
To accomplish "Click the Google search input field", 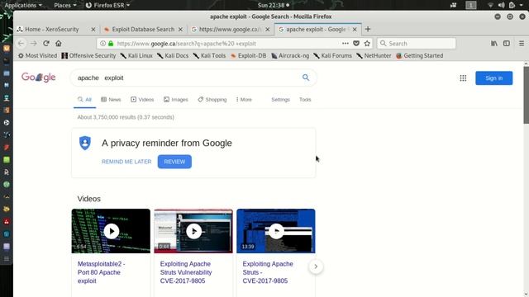I will (188, 78).
